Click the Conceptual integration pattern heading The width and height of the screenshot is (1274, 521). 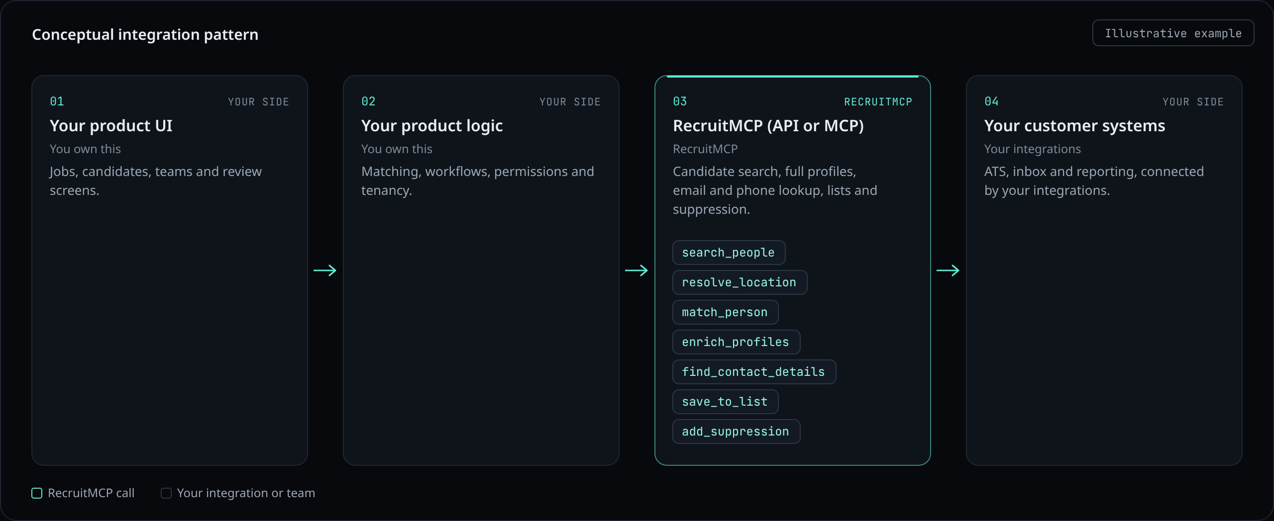[x=145, y=34]
